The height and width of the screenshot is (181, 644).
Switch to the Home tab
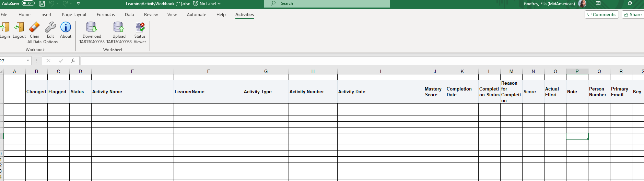point(24,14)
